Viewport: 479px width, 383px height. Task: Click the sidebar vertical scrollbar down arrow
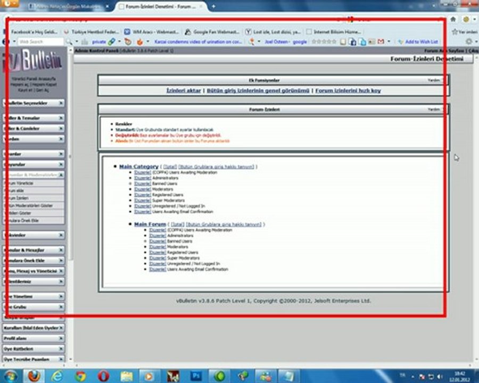(71, 359)
